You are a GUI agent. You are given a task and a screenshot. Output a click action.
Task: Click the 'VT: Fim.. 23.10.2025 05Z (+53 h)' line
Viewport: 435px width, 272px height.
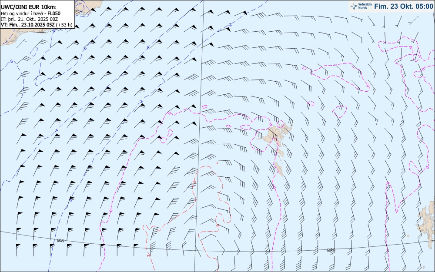point(37,25)
